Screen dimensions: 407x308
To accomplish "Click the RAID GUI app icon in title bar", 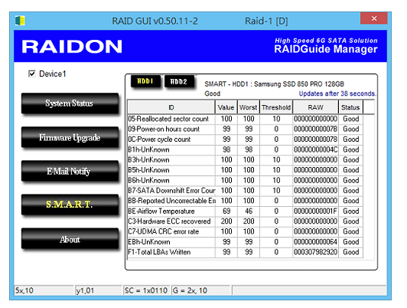I will (20, 21).
